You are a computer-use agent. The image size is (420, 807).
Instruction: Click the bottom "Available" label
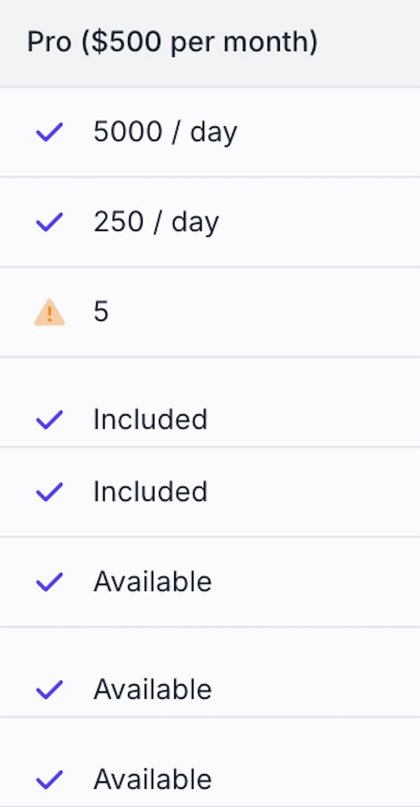point(152,779)
